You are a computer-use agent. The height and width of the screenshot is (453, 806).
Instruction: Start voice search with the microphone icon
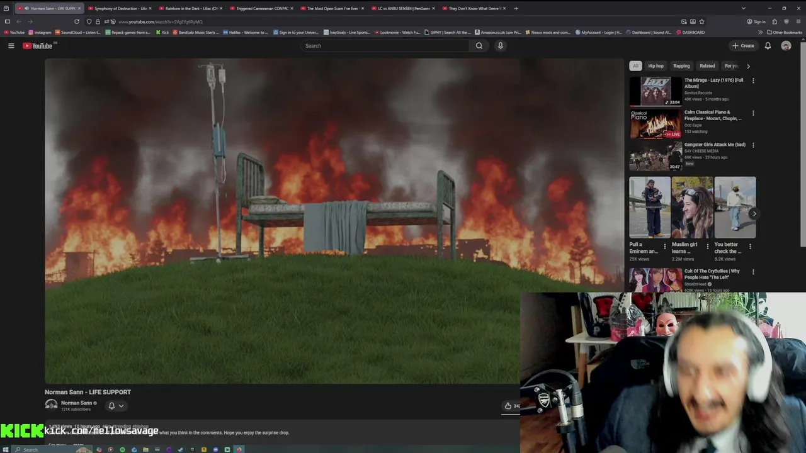501,46
